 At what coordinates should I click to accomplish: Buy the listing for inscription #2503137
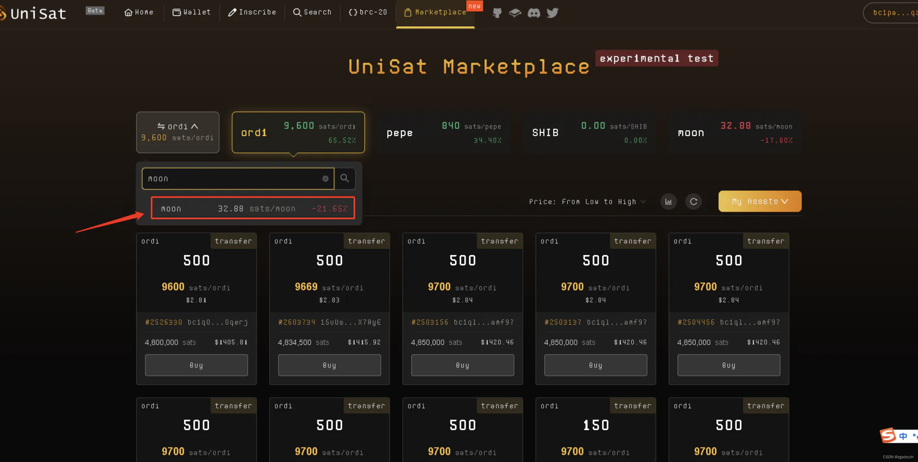tap(596, 365)
